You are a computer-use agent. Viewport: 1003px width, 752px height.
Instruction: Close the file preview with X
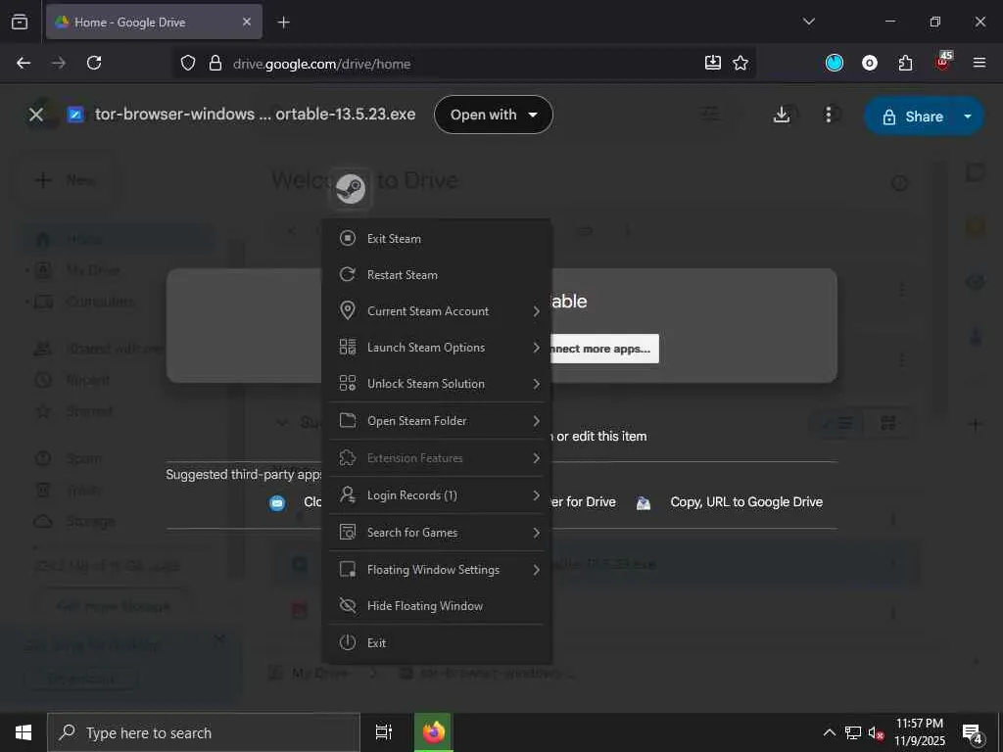pyautogui.click(x=36, y=115)
